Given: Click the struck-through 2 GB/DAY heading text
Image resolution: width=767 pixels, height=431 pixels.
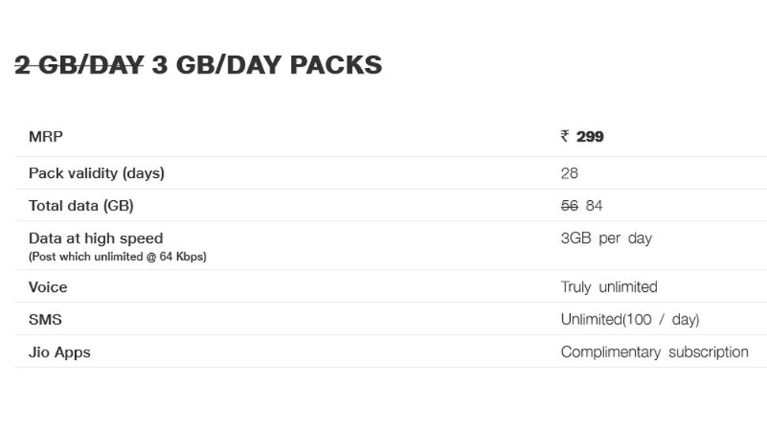Looking at the screenshot, I should point(79,65).
